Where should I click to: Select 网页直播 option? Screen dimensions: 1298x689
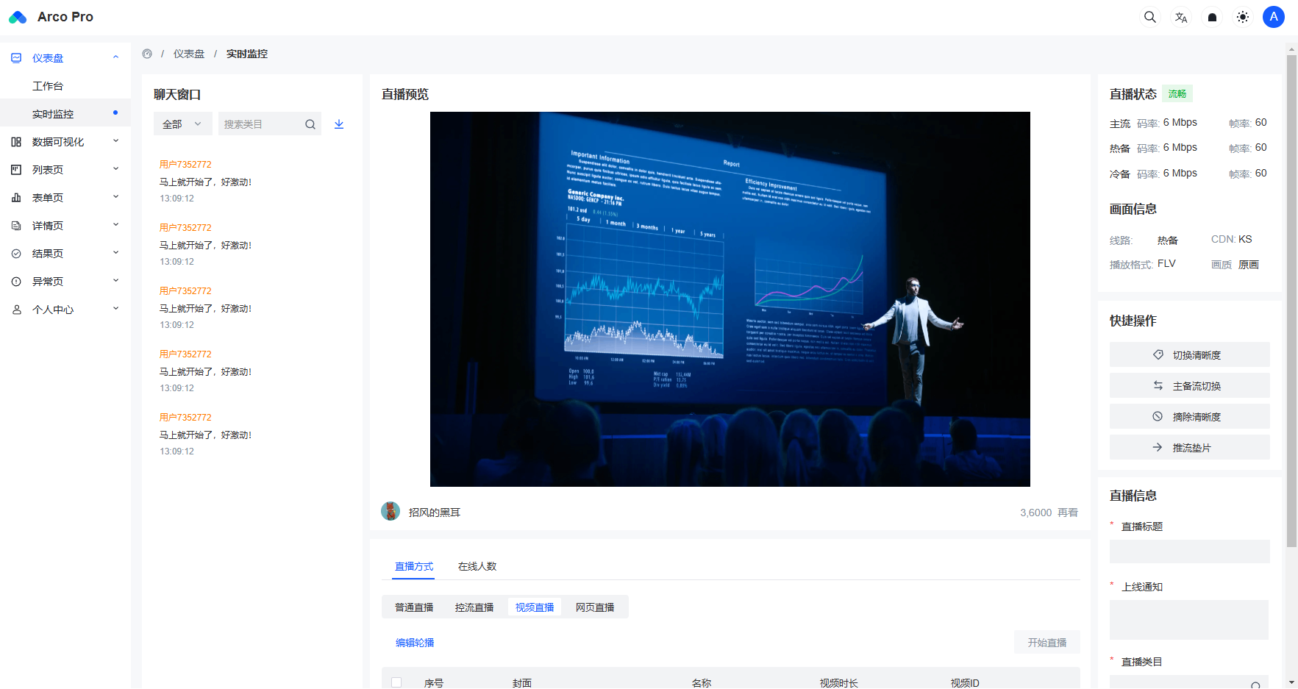click(x=595, y=607)
